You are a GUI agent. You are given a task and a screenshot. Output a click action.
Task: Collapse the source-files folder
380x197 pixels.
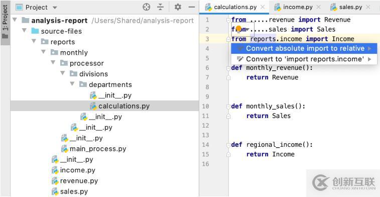24,31
